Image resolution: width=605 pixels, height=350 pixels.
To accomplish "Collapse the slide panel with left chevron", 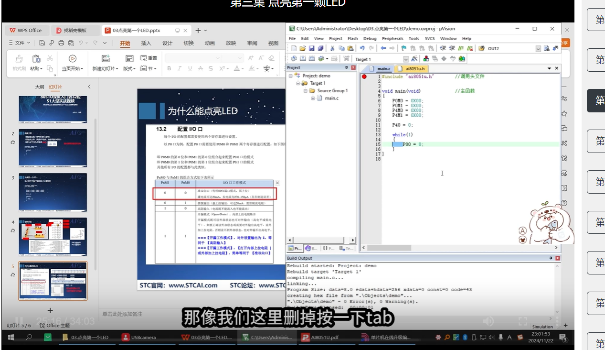I will click(89, 87).
